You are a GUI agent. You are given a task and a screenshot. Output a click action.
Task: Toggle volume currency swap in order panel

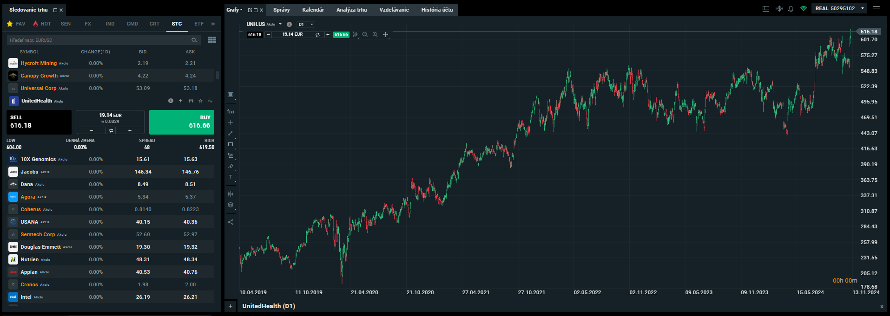[x=111, y=131]
